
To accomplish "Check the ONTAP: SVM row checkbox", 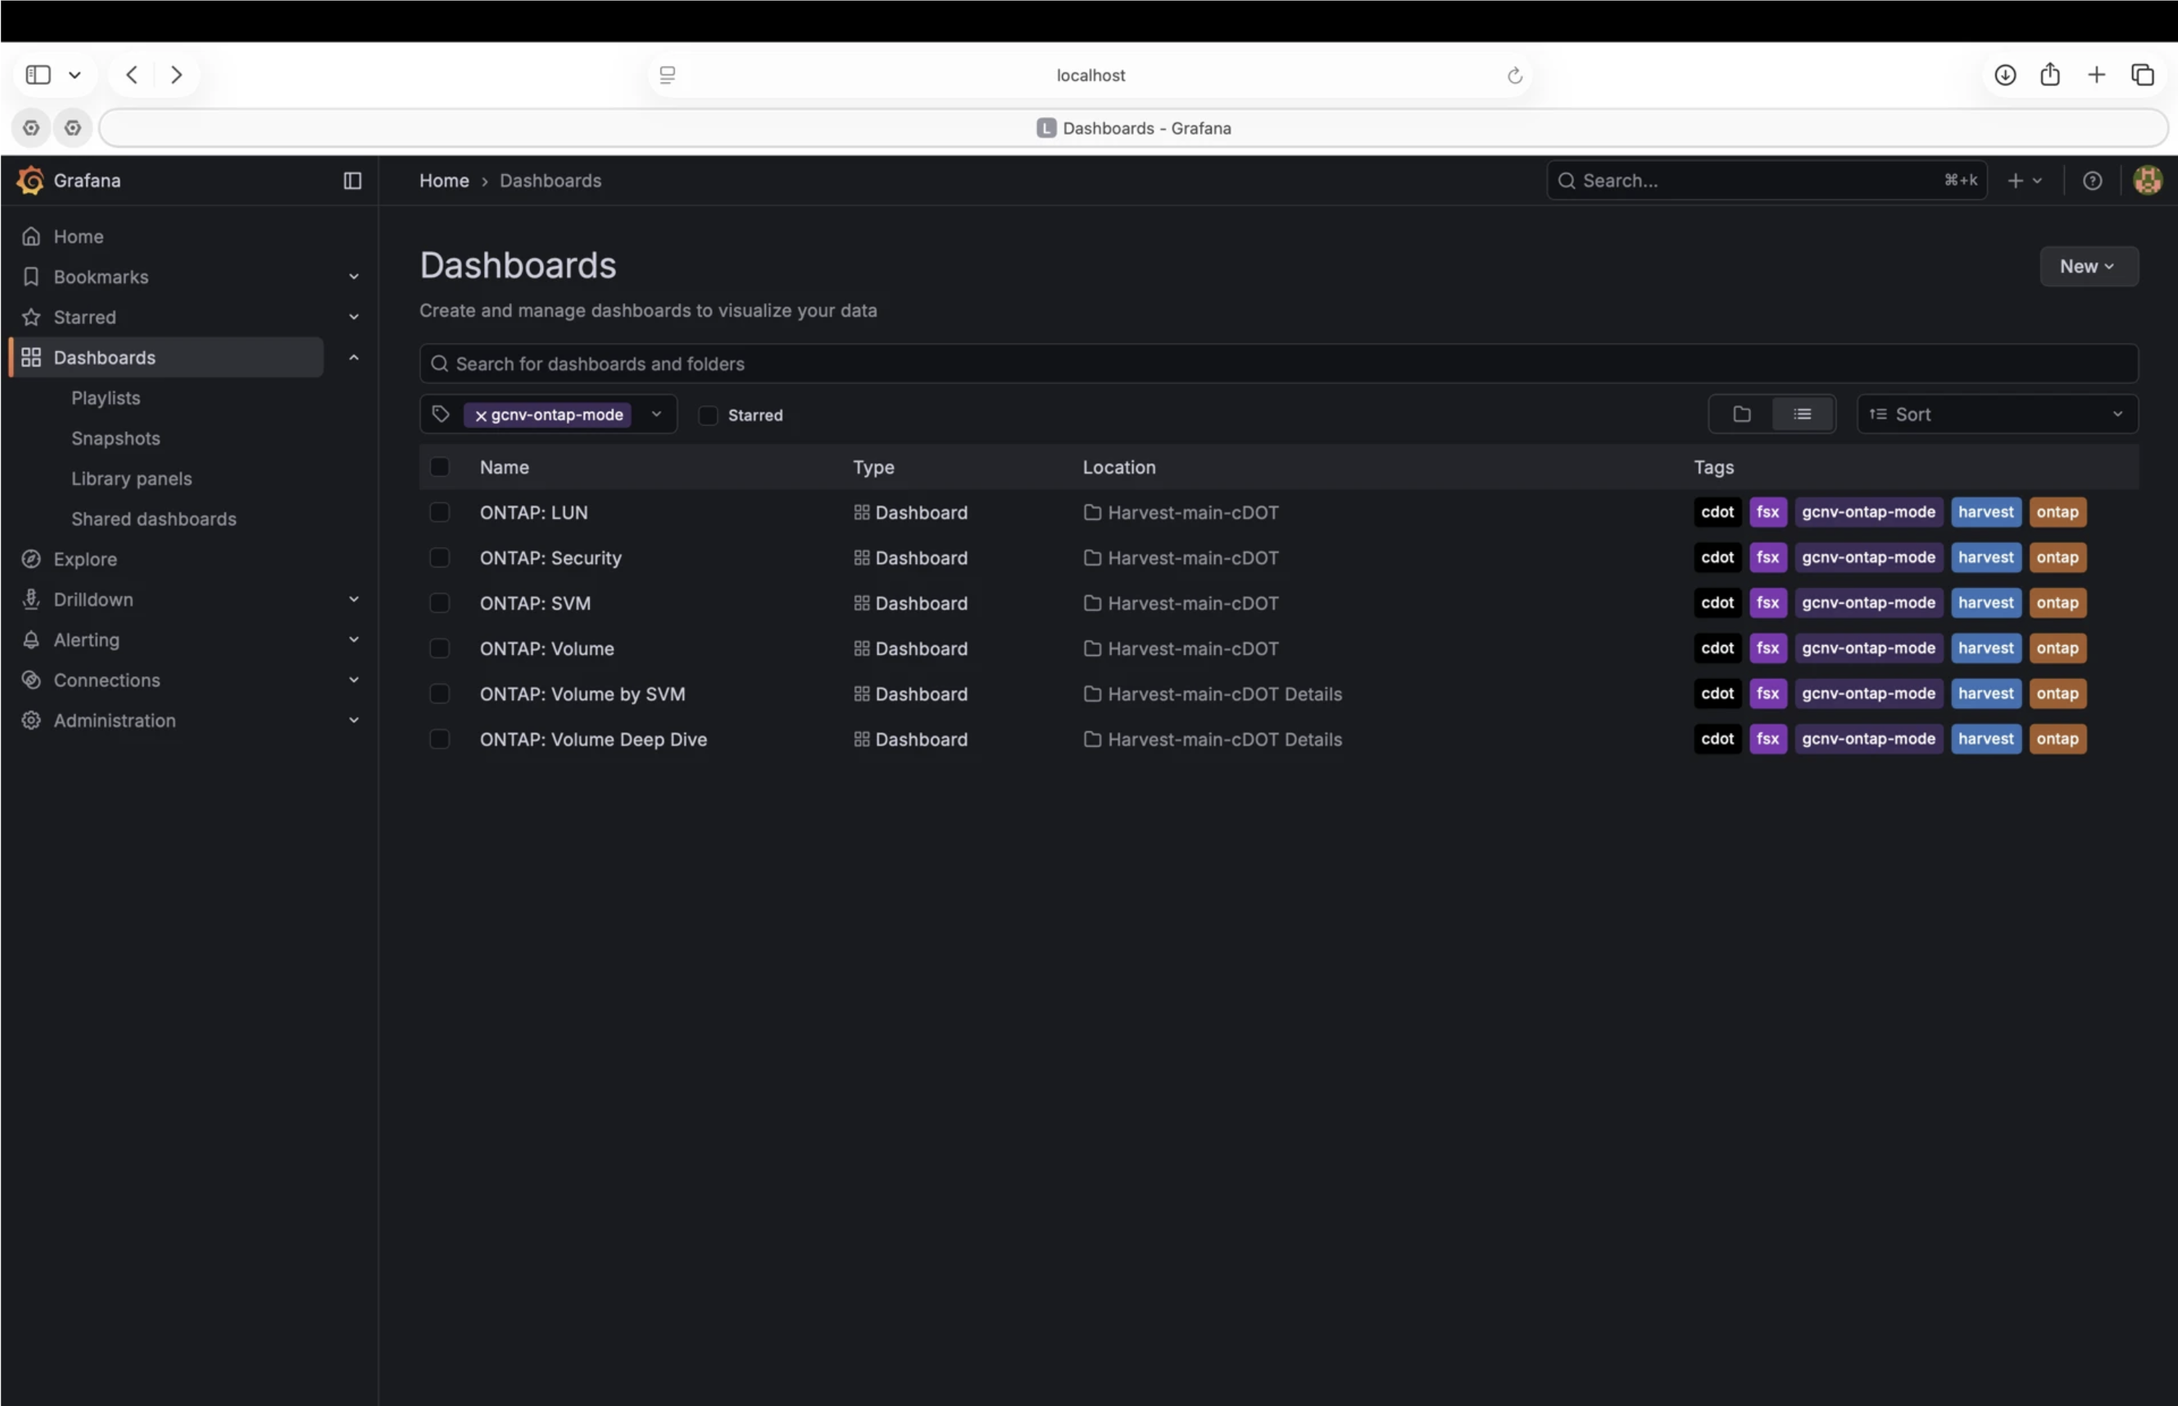I will pos(439,602).
